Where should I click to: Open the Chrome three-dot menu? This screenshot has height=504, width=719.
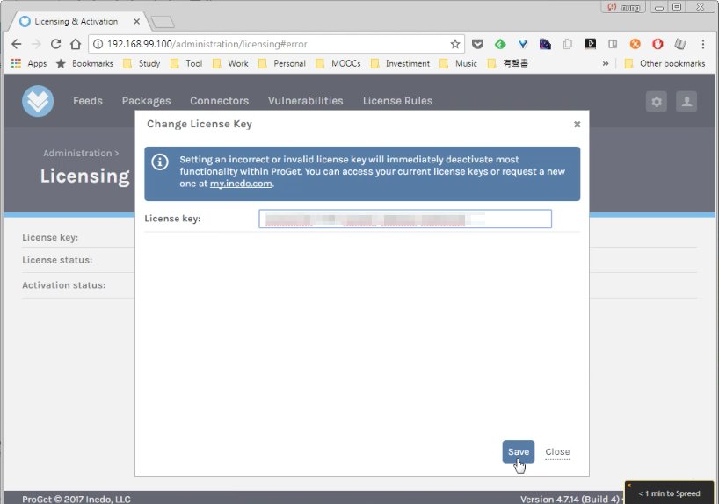(x=702, y=44)
